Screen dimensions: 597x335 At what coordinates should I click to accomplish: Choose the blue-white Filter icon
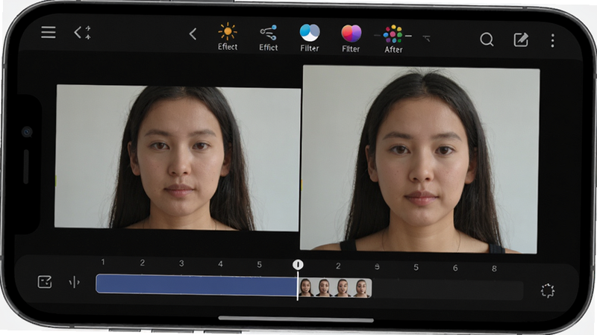[x=310, y=38]
